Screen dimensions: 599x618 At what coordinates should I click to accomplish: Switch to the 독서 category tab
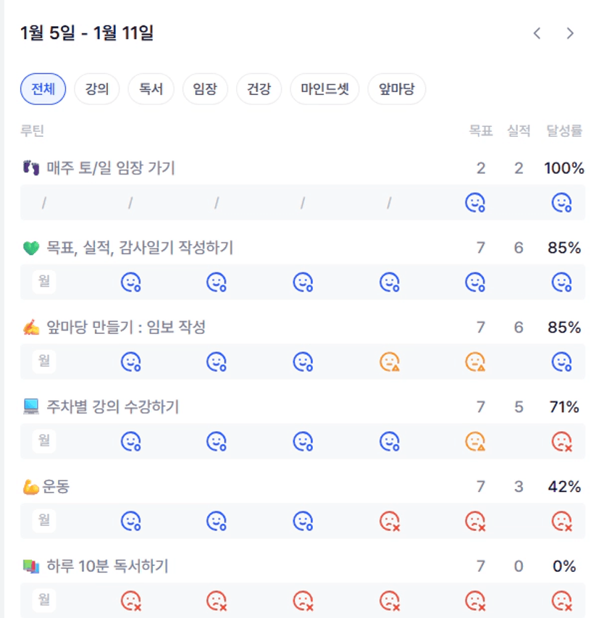pos(151,90)
